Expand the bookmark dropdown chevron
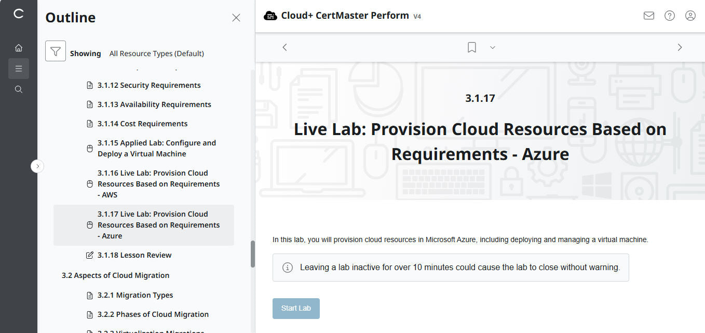The height and width of the screenshot is (333, 705). click(x=492, y=47)
